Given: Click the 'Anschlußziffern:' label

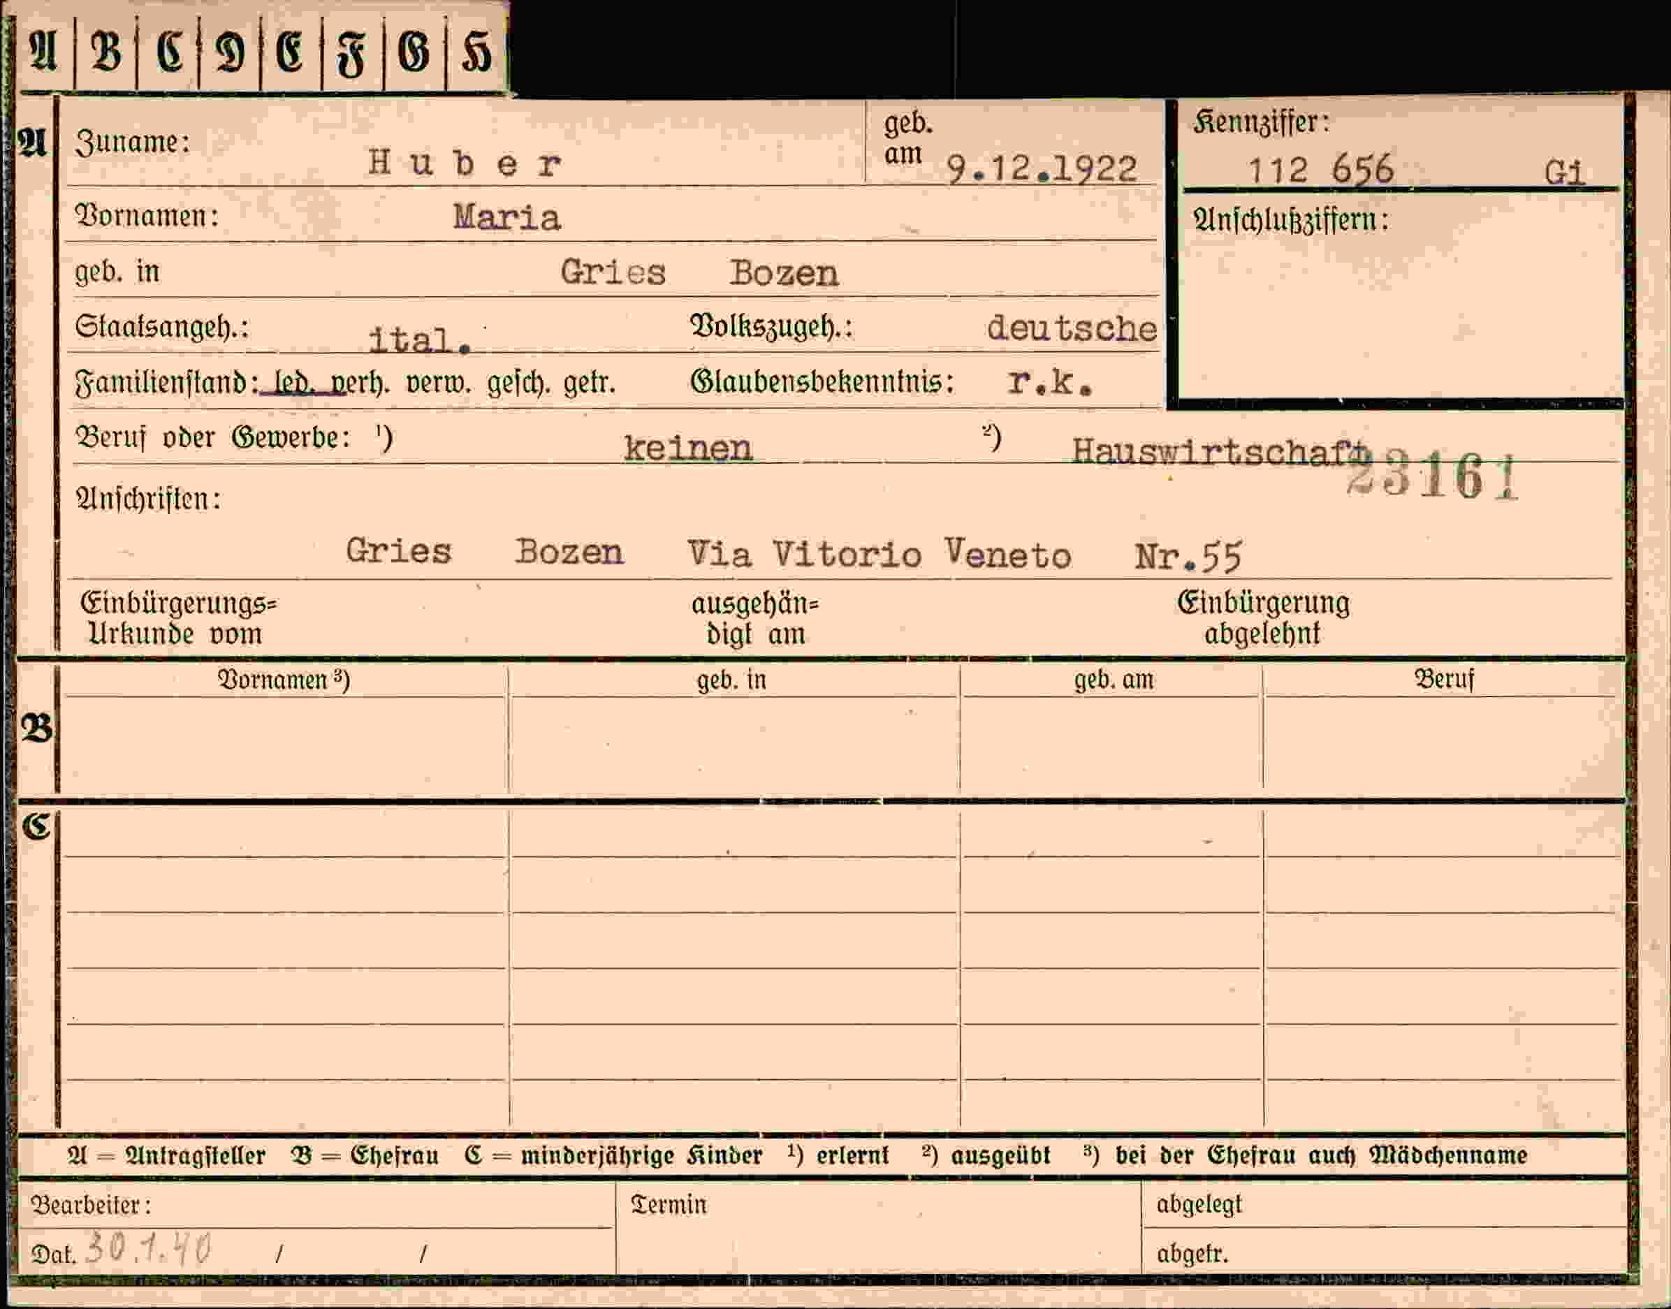Looking at the screenshot, I should (1291, 221).
